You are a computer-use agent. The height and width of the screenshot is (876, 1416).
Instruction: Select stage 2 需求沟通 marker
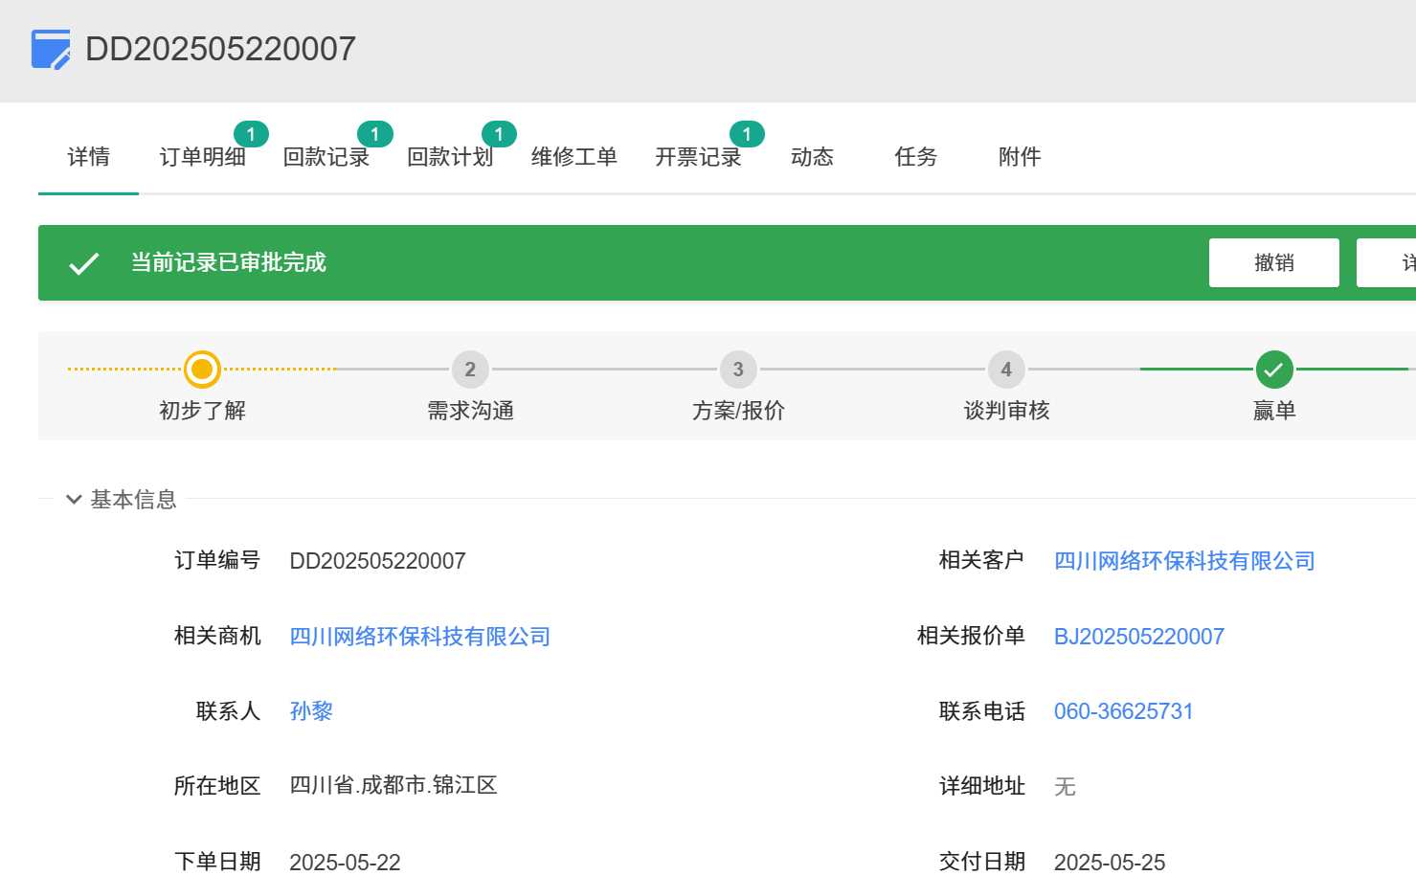tap(470, 370)
